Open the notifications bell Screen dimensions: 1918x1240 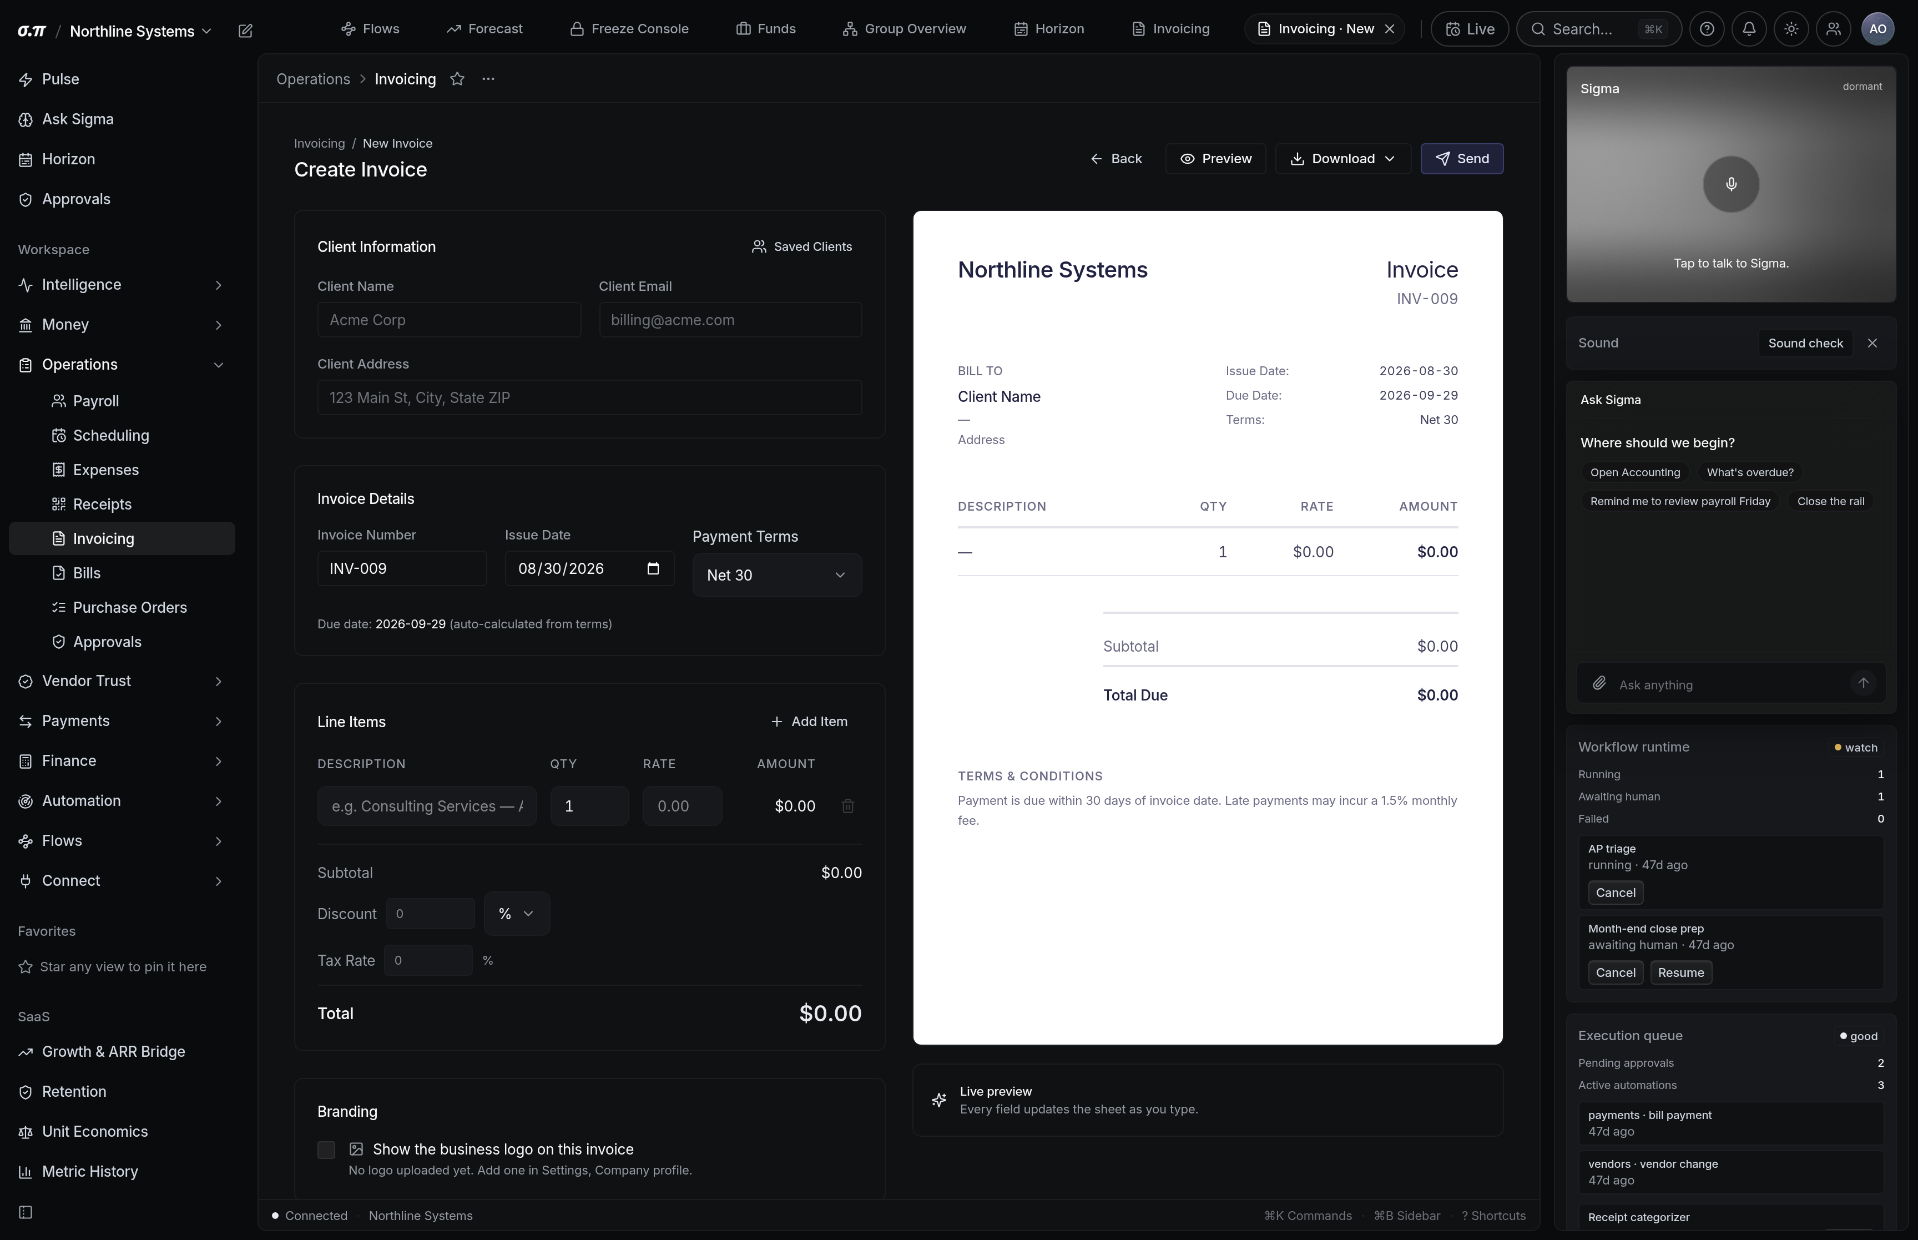click(x=1749, y=29)
